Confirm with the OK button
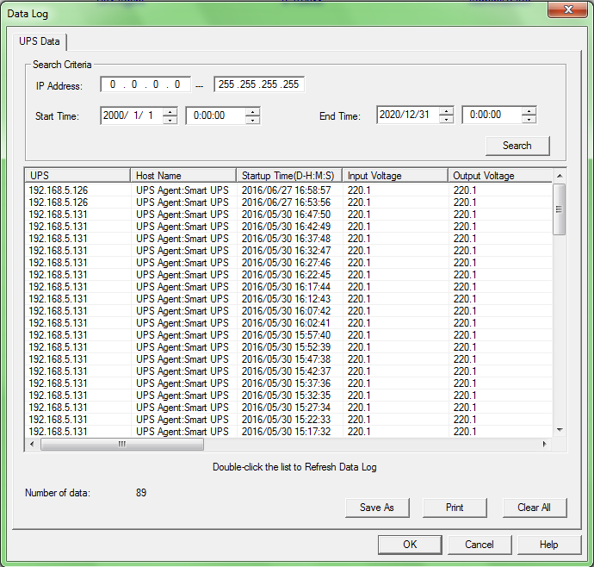Viewport: 594px width, 567px height. pyautogui.click(x=410, y=545)
